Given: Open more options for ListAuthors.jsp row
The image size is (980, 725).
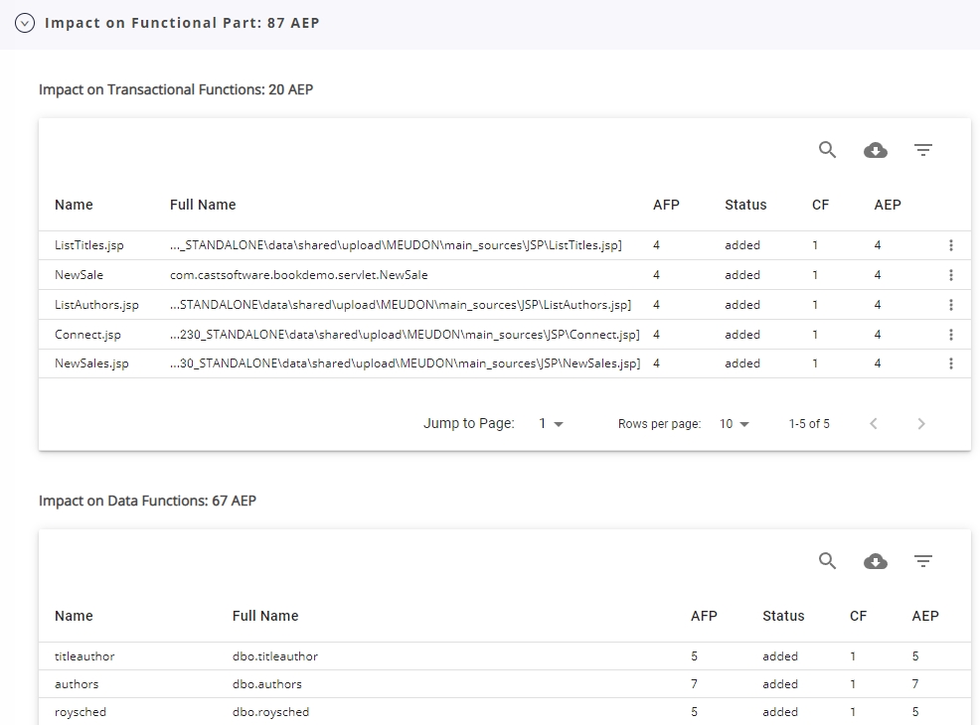Looking at the screenshot, I should coord(950,305).
